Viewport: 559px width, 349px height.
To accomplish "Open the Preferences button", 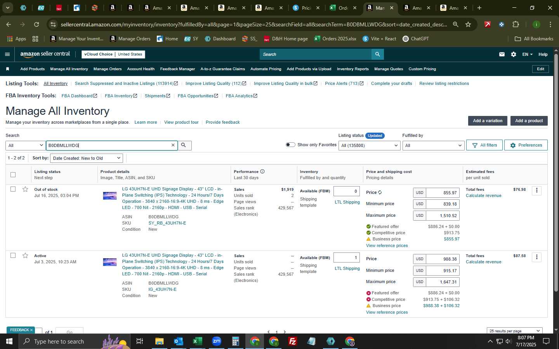I will (526, 145).
